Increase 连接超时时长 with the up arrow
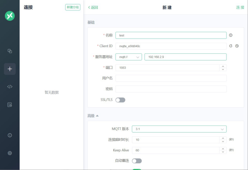This screenshot has width=248, height=170. pyautogui.click(x=223, y=138)
